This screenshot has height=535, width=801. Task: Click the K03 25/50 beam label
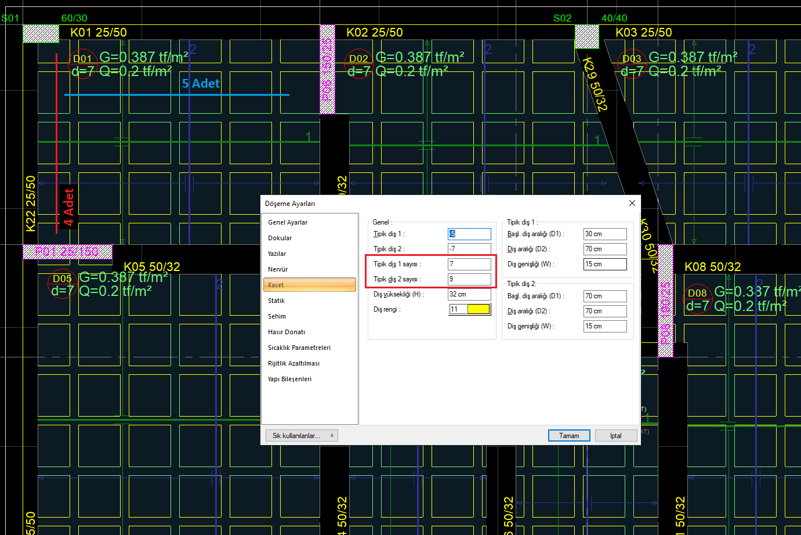(x=644, y=32)
